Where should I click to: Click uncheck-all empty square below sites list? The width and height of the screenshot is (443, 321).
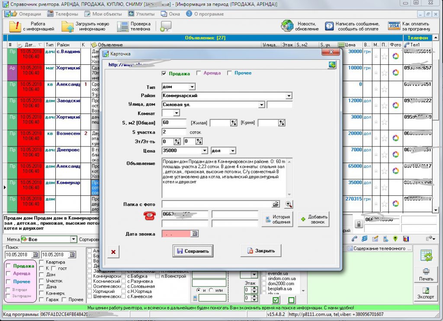coord(291,300)
